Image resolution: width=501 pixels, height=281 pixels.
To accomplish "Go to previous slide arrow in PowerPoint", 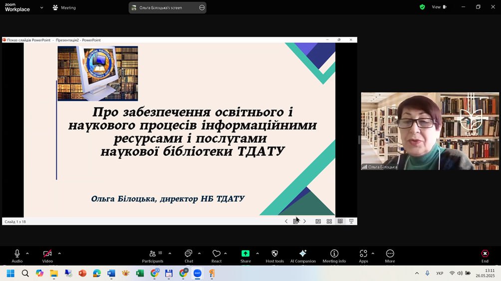I will 286,221.
